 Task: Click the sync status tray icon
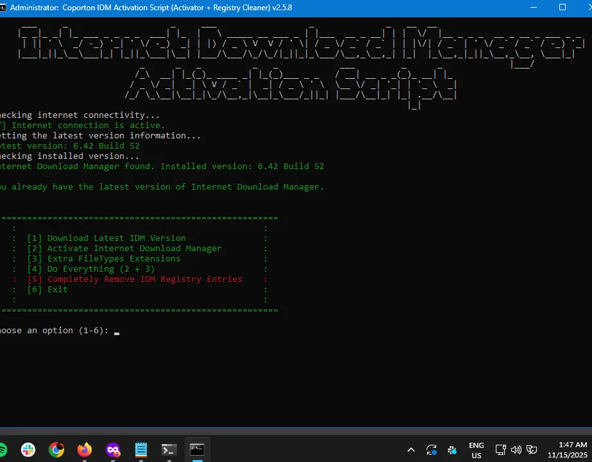point(432,450)
